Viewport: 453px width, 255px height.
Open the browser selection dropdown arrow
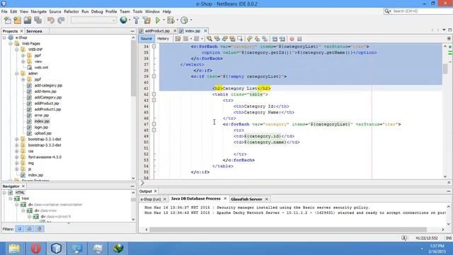[130, 20]
